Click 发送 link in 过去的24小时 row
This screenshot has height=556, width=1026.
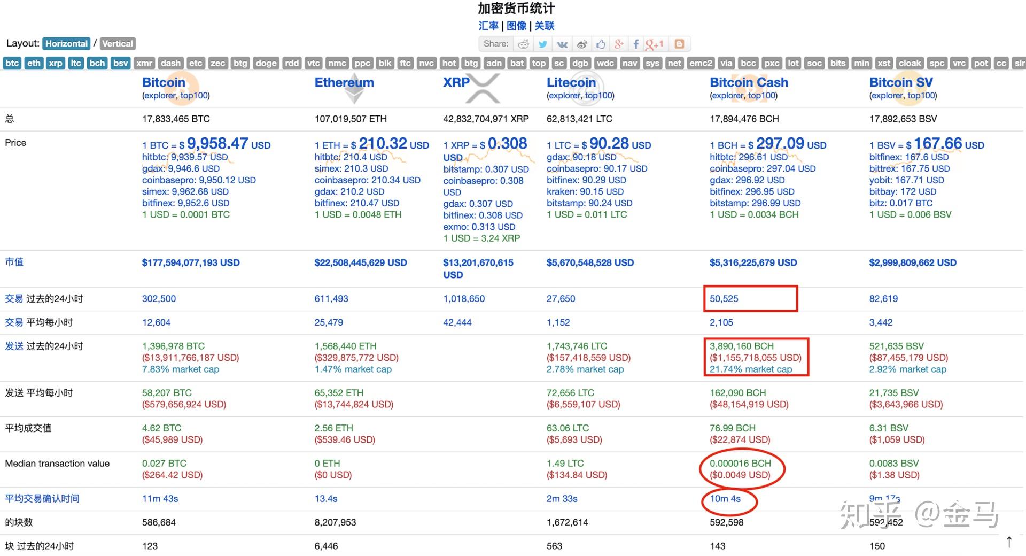(14, 346)
